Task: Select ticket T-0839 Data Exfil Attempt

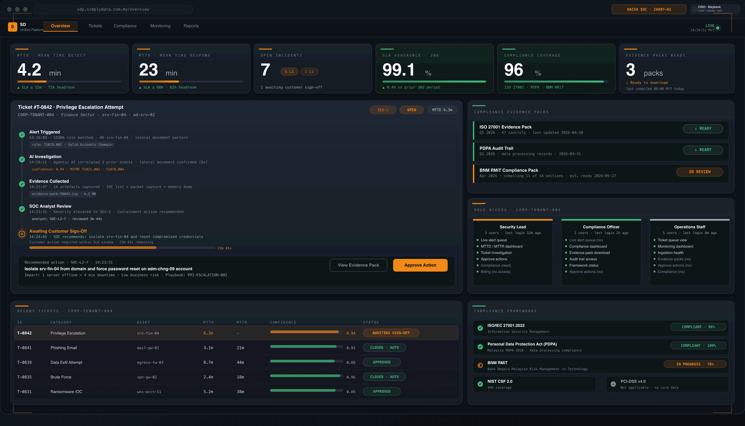Action: point(236,362)
